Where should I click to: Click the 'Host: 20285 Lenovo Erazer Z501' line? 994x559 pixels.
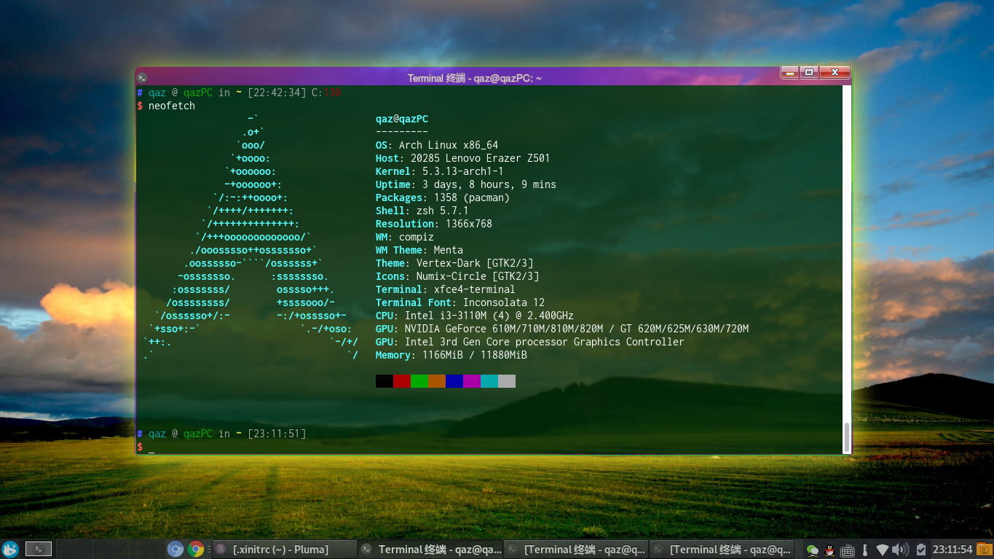pyautogui.click(x=463, y=158)
